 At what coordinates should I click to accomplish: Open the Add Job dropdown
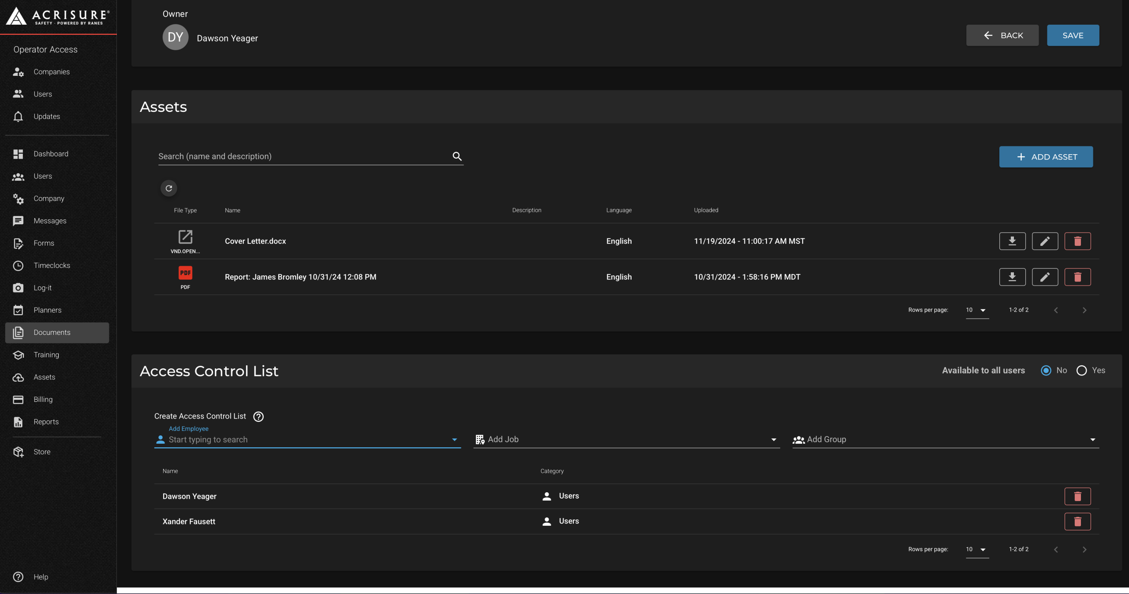626,439
